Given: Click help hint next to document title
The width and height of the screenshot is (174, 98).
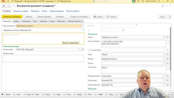Looking at the screenshot, I should click(x=83, y=30).
